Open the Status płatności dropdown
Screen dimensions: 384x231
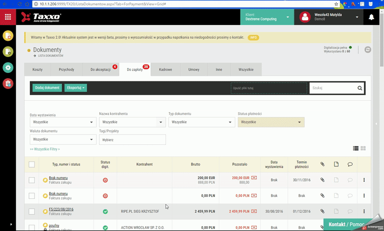coord(271,122)
